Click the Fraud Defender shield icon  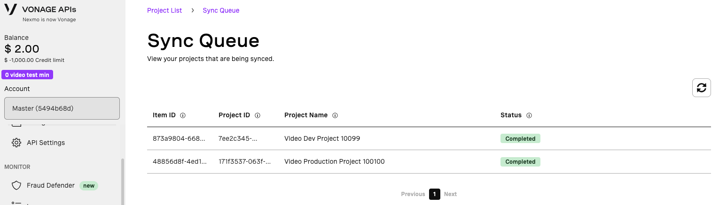[16, 185]
